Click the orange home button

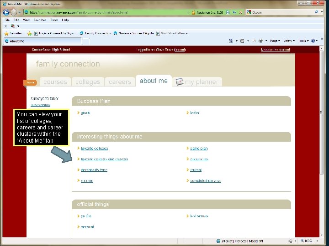coord(31,82)
